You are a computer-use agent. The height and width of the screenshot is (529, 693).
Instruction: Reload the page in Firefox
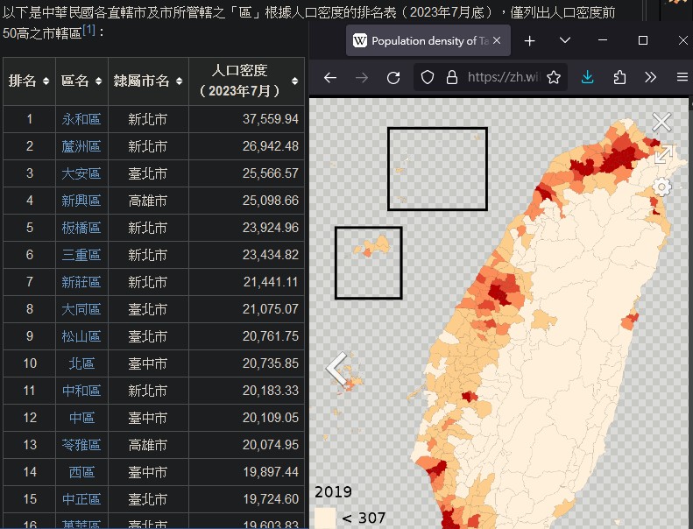pyautogui.click(x=393, y=77)
